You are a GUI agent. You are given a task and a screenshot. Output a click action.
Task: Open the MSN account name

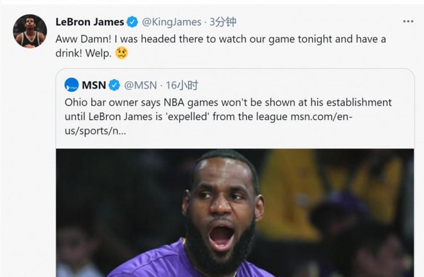[x=94, y=85]
